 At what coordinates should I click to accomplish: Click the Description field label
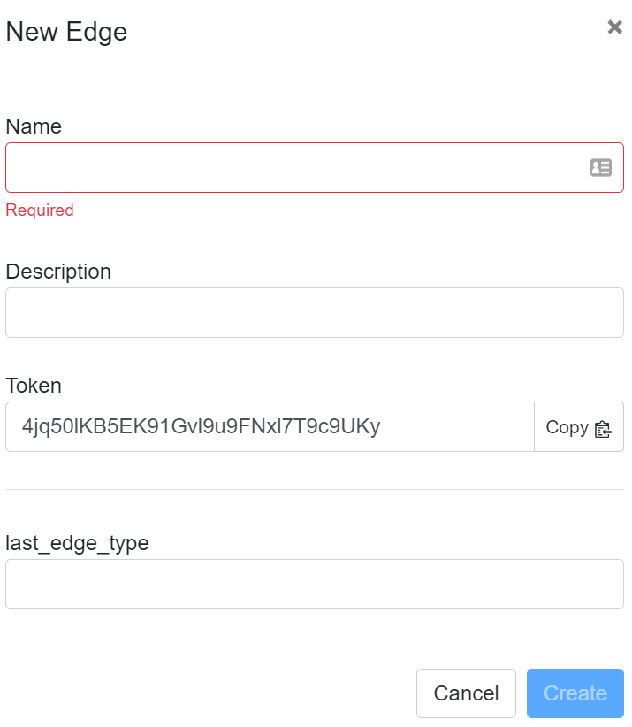tap(58, 272)
